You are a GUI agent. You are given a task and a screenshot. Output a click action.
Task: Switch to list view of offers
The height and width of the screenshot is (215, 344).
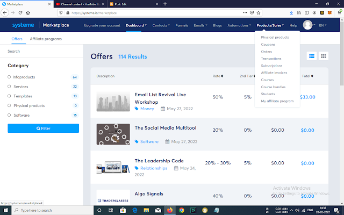coord(312,56)
